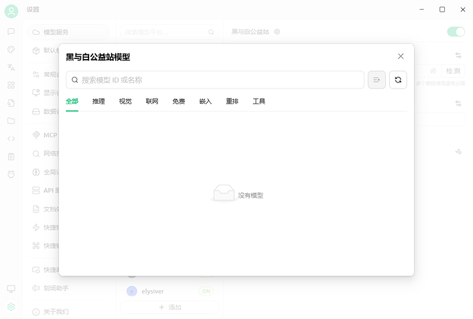473x319 pixels.
Task: Open the API address settings sliders icon below 检测
Action: click(458, 104)
